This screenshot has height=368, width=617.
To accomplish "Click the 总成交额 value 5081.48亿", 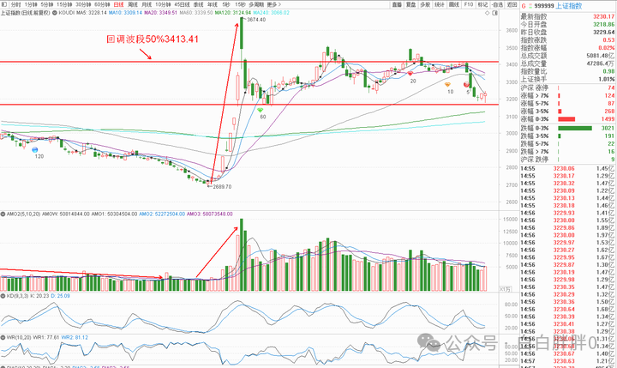I will pyautogui.click(x=600, y=56).
